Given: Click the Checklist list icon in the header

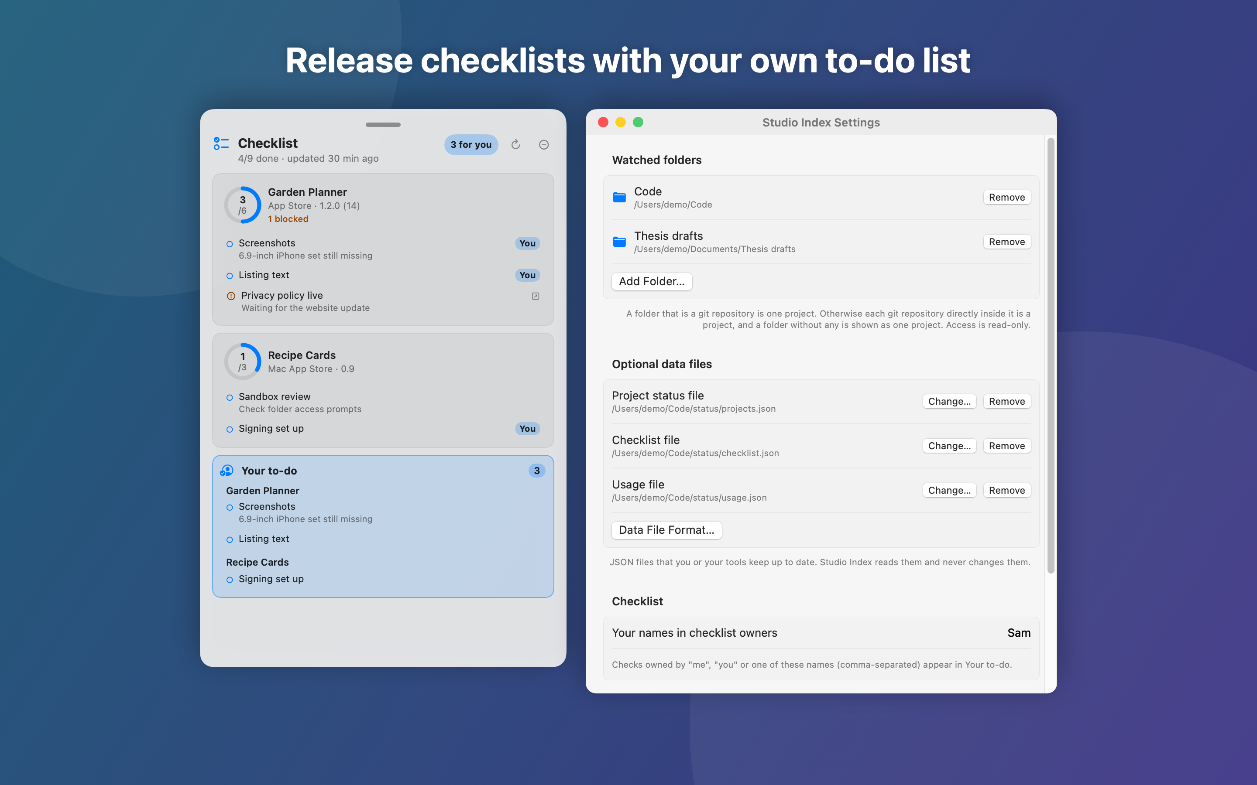Looking at the screenshot, I should [x=221, y=144].
